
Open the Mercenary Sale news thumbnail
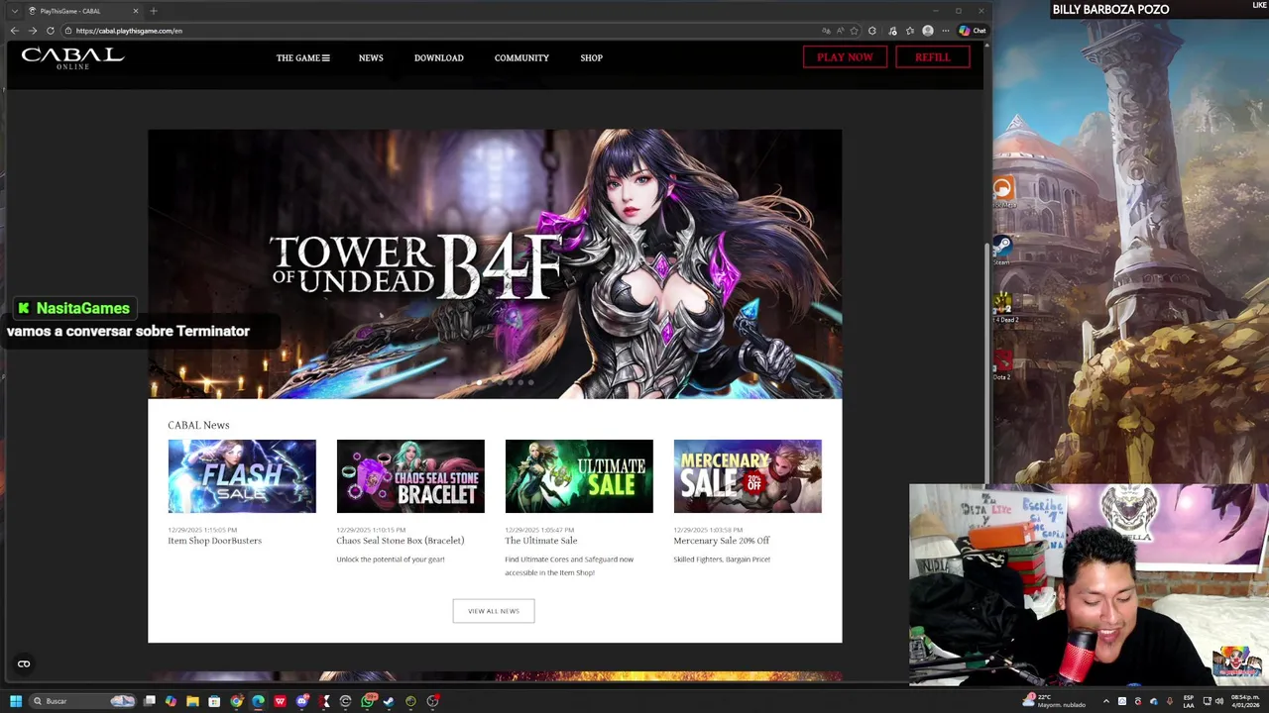click(748, 476)
